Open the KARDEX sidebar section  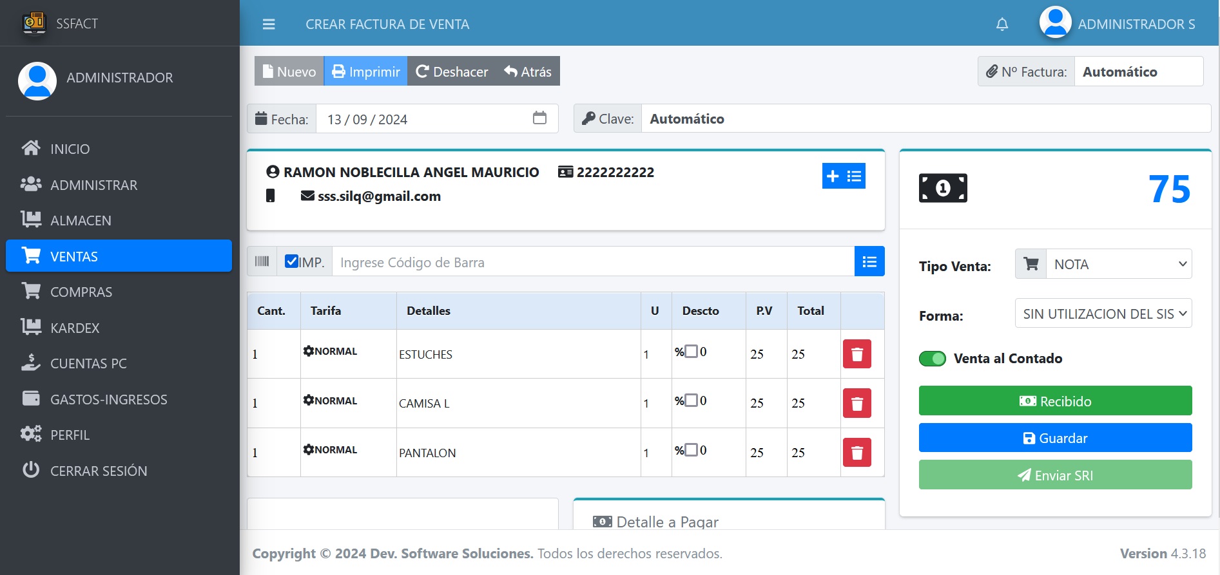point(75,328)
